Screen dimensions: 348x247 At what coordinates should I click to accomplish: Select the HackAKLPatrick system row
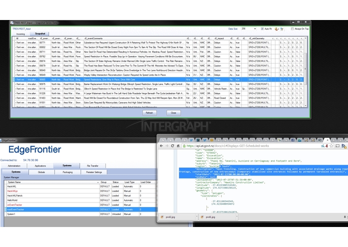[81, 195]
